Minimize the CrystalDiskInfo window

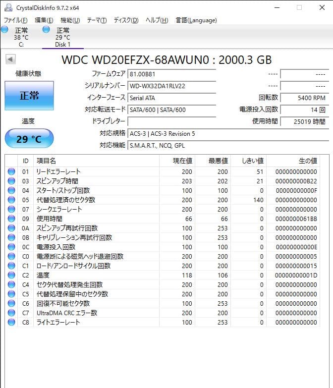(x=277, y=7)
